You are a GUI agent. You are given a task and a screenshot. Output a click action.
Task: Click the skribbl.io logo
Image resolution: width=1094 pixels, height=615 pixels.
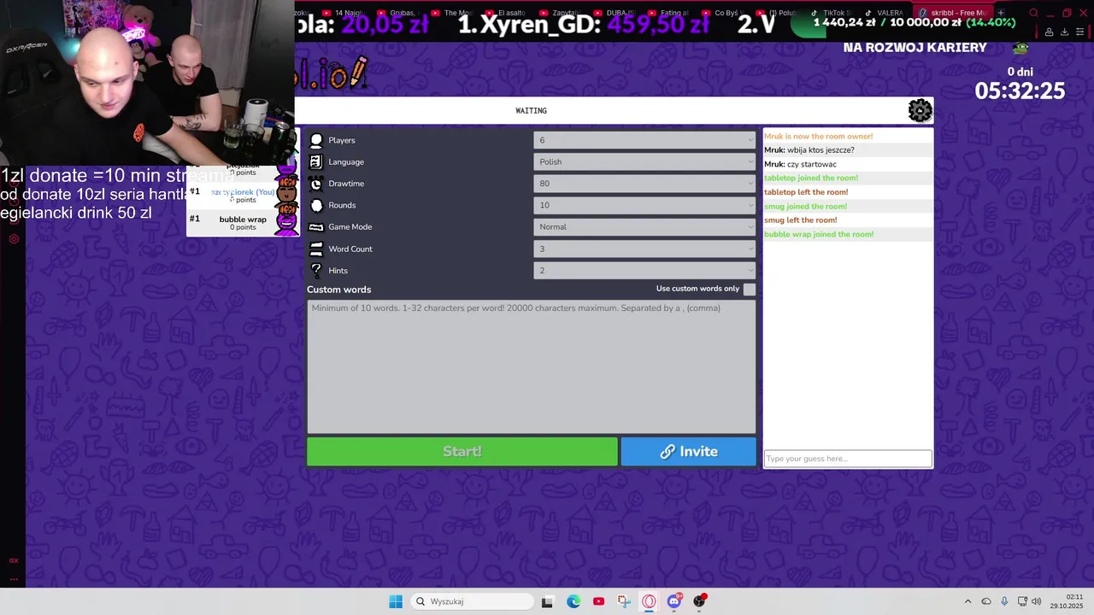[333, 75]
